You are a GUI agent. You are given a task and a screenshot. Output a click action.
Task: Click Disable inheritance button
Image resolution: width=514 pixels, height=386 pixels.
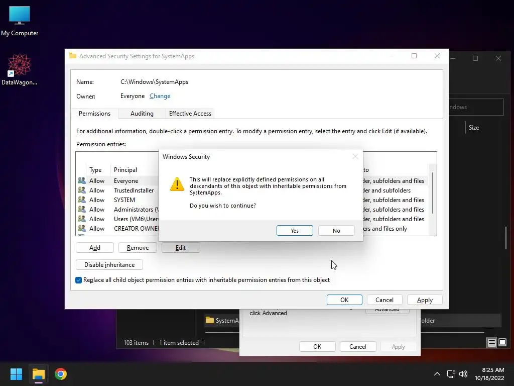click(x=109, y=264)
